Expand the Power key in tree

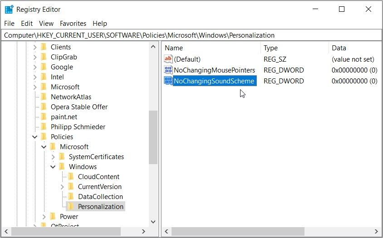pos(44,217)
